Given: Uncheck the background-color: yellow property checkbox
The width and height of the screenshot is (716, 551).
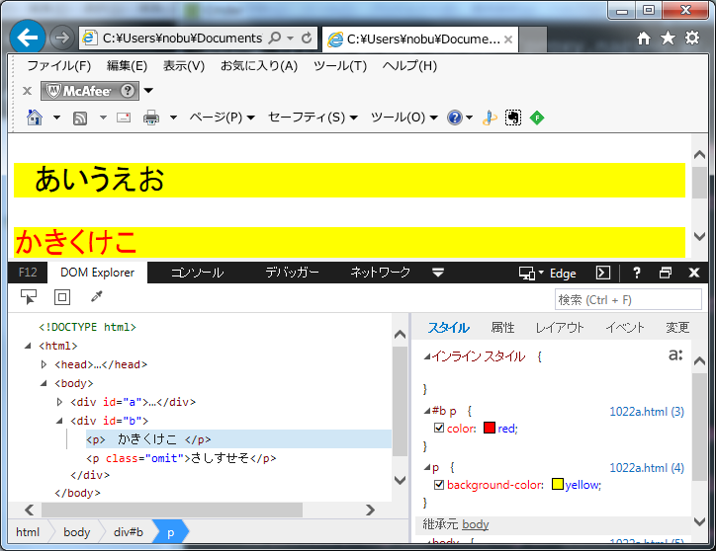Looking at the screenshot, I should point(439,485).
